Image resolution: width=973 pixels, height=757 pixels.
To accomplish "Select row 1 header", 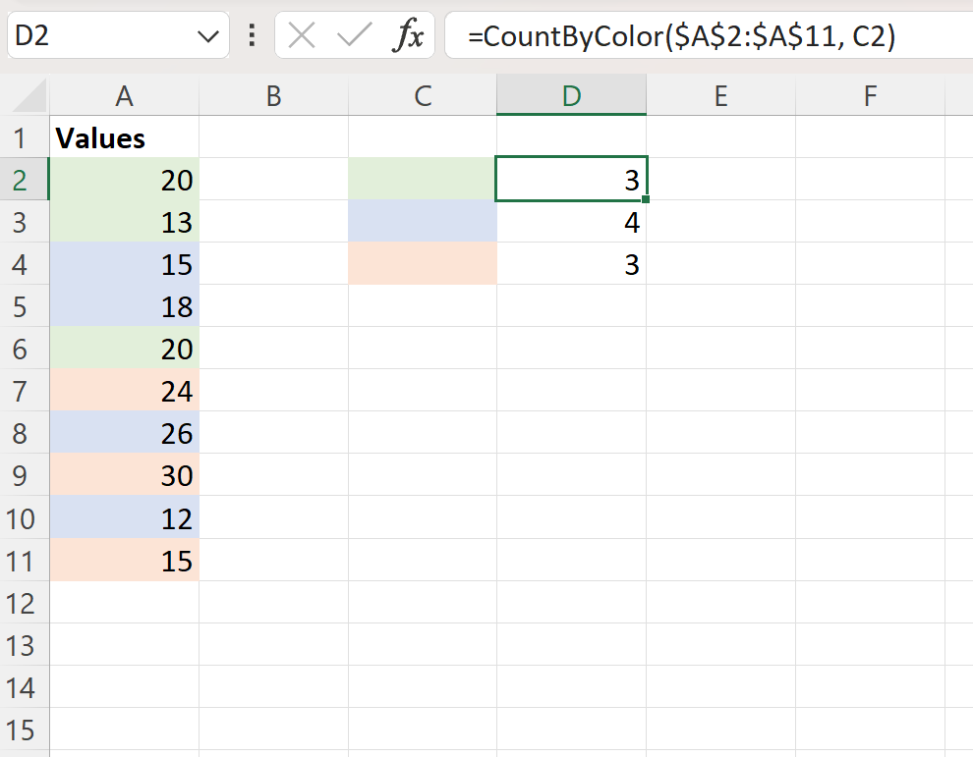I will coord(25,137).
